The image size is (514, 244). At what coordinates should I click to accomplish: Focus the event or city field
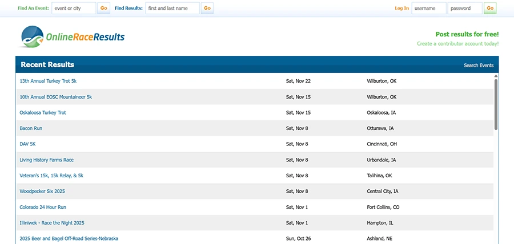[x=74, y=8]
